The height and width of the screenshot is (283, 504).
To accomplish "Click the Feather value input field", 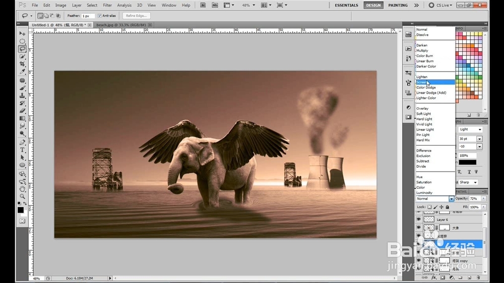I will [88, 16].
